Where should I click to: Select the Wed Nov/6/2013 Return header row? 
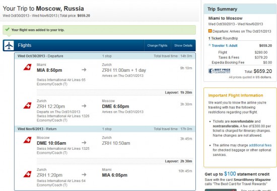tap(105, 129)
